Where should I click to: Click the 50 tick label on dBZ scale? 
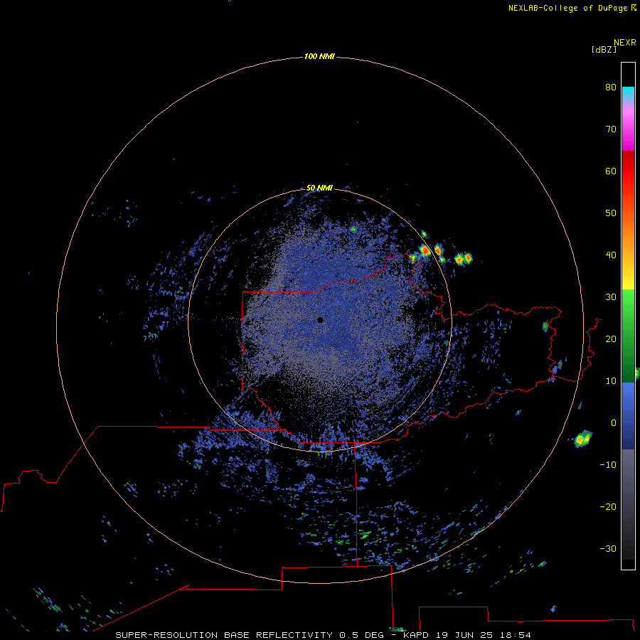611,213
